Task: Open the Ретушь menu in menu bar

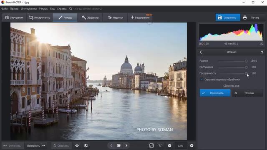Action: coord(43,9)
